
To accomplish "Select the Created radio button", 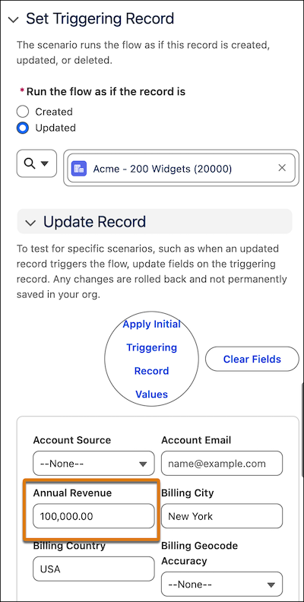I will tap(23, 112).
